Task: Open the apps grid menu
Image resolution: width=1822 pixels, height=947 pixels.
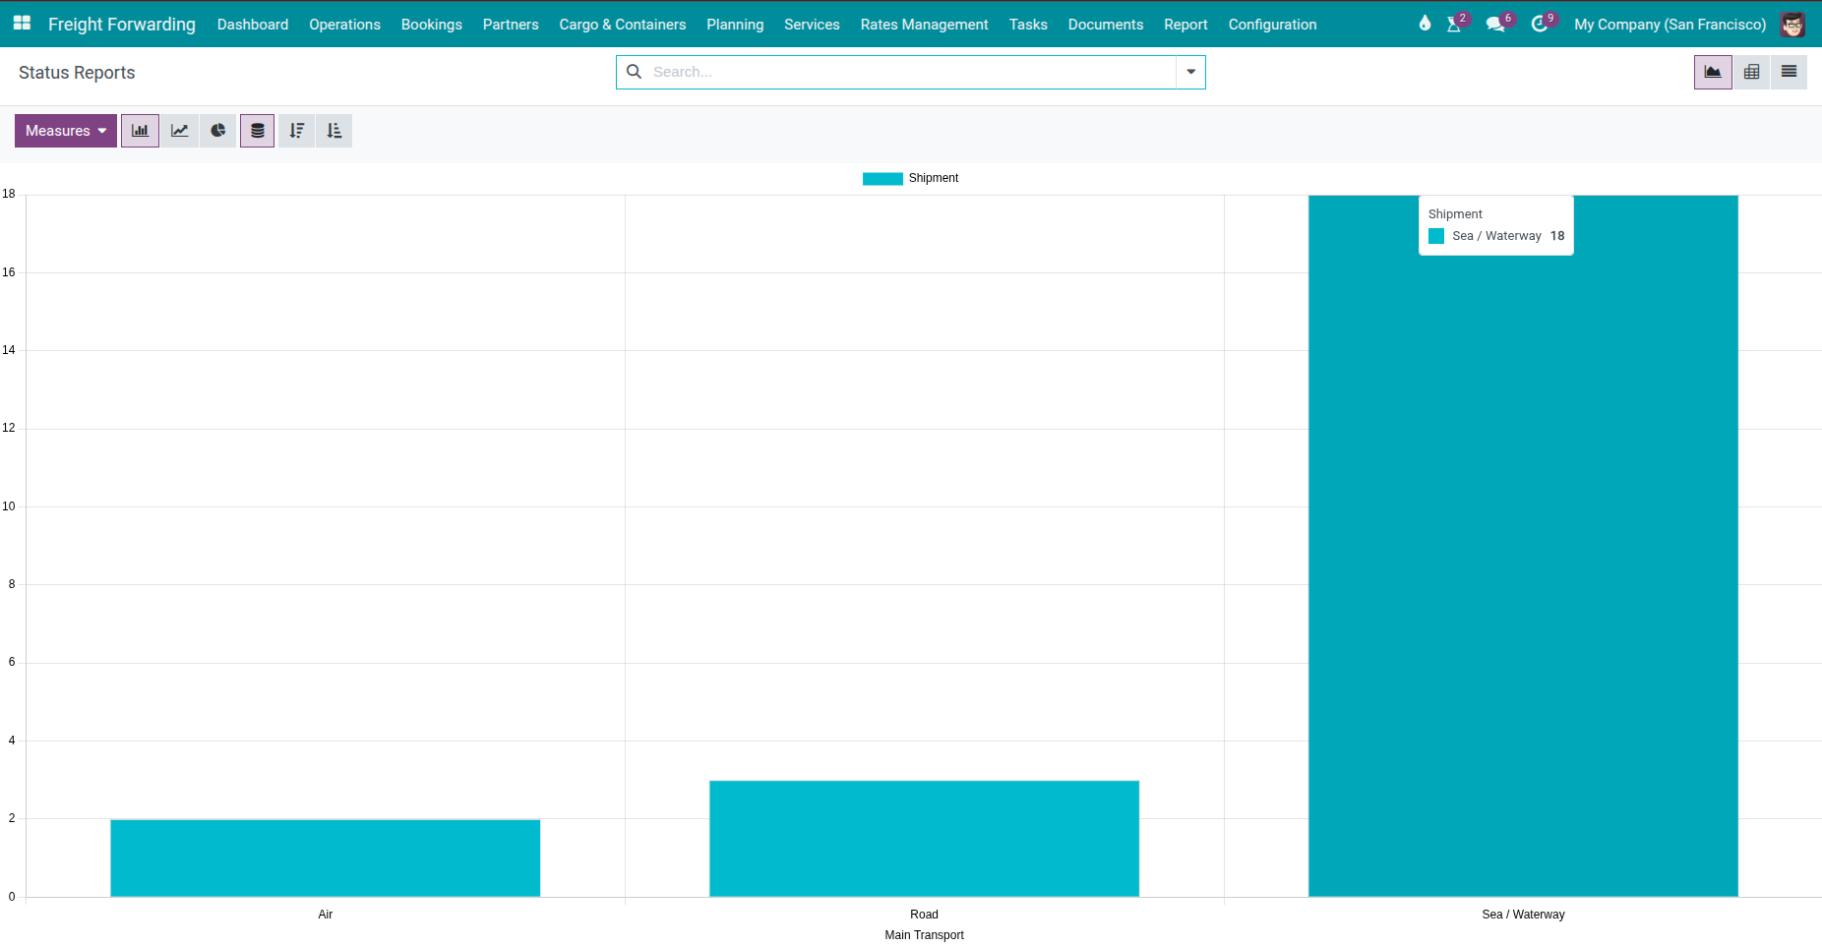Action: [x=21, y=23]
